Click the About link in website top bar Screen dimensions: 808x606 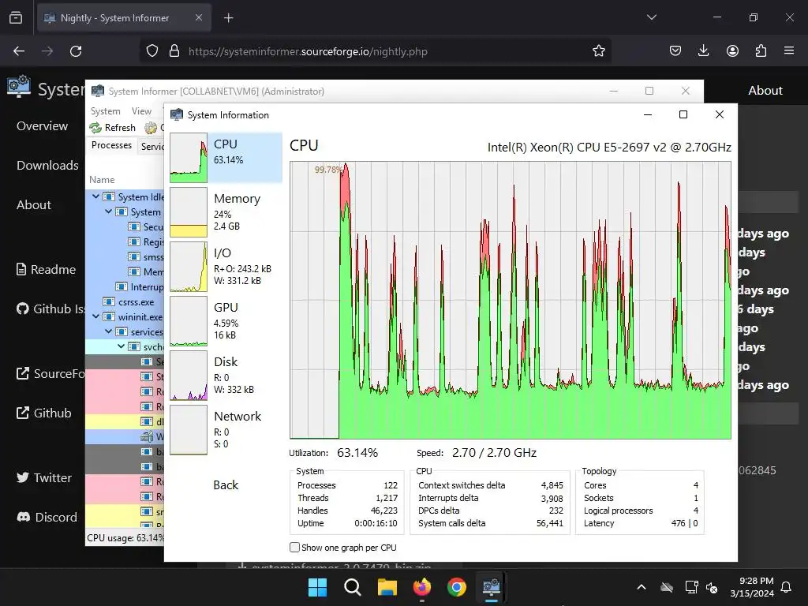click(765, 90)
